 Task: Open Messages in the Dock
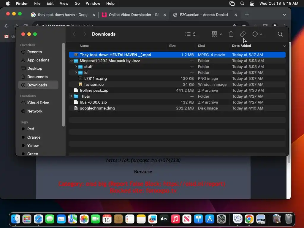tap(50, 219)
